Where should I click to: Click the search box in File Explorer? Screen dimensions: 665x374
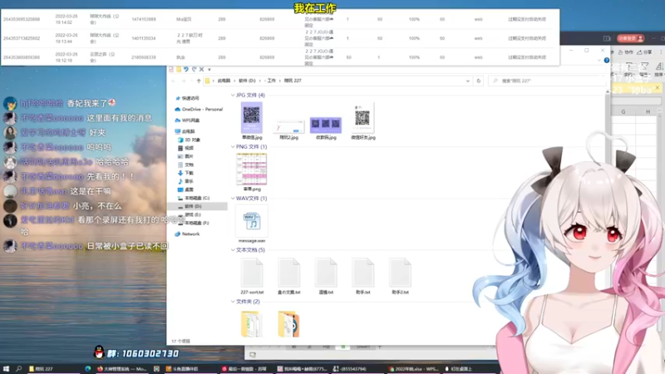547,81
